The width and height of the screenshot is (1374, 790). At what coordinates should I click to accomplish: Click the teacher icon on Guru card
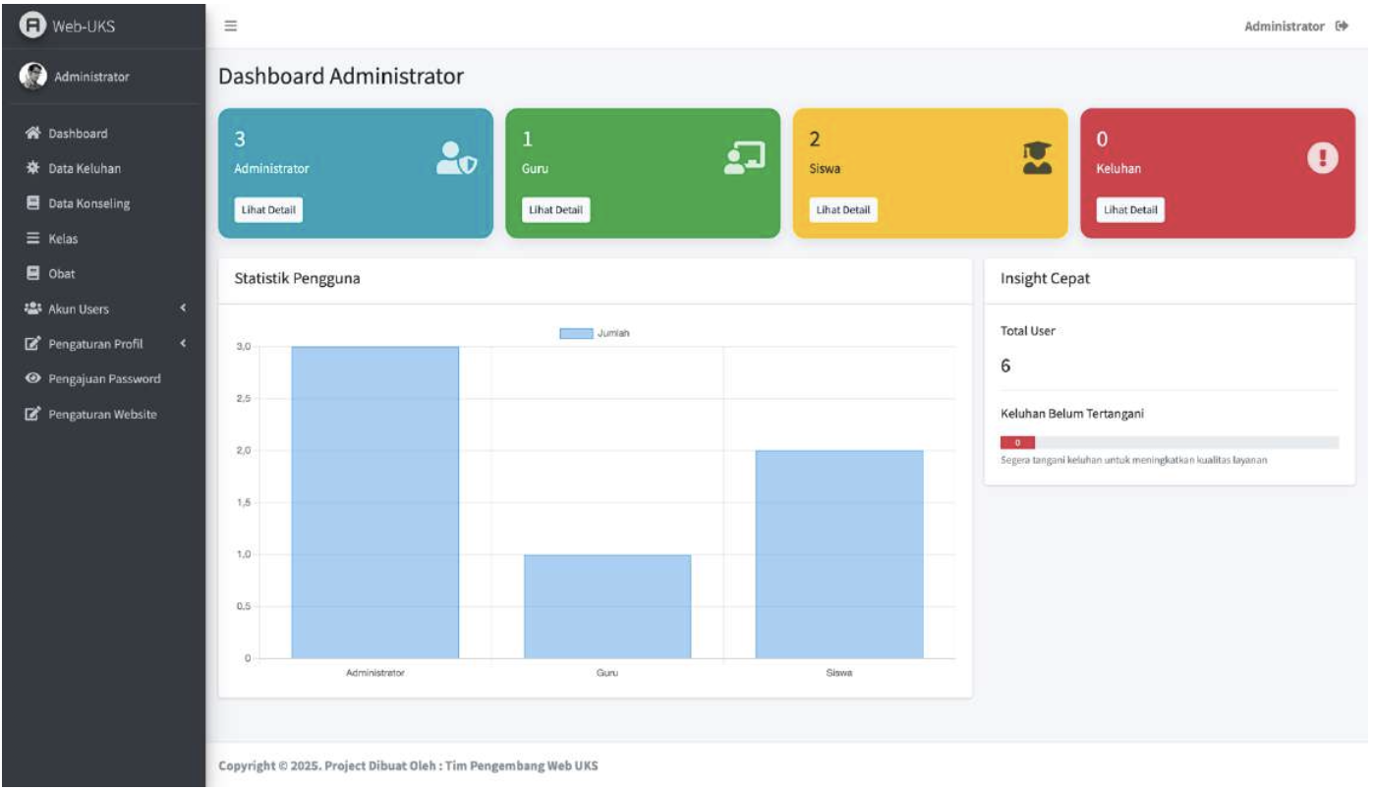point(744,158)
